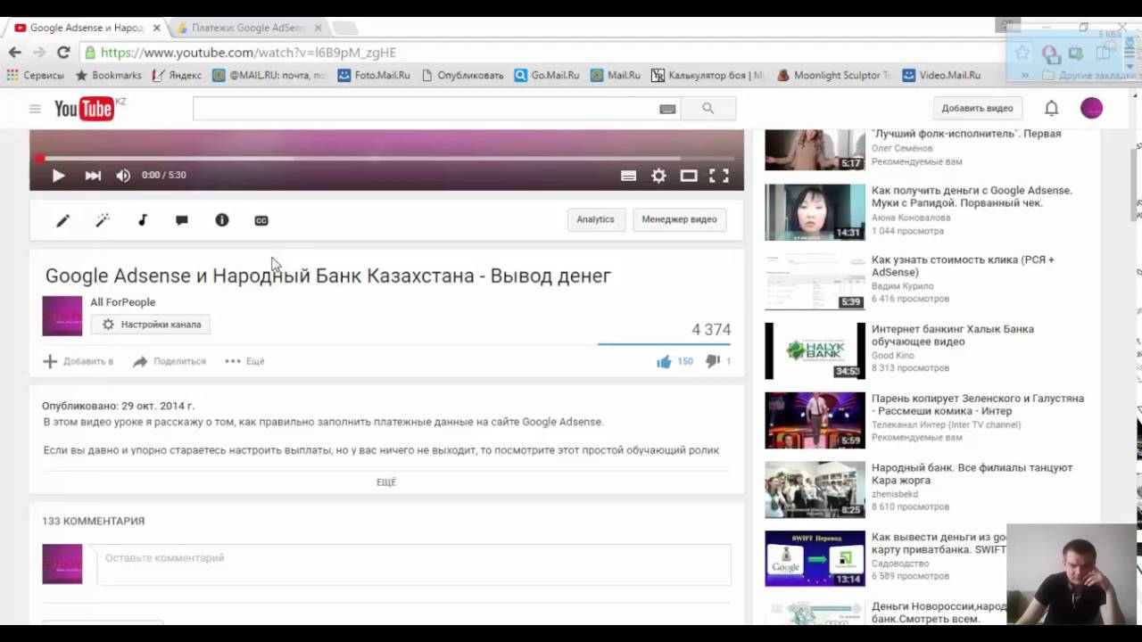The image size is (1142, 642).
Task: Reload the page with refresh icon
Action: [x=63, y=53]
